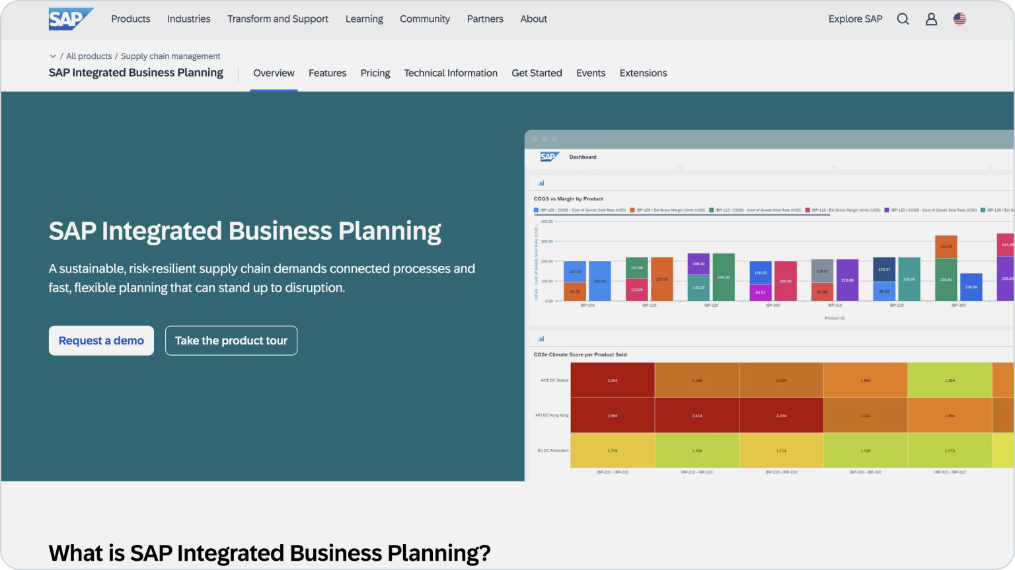Open the Technical Information tab
Viewport: 1015px width, 570px height.
[x=451, y=73]
